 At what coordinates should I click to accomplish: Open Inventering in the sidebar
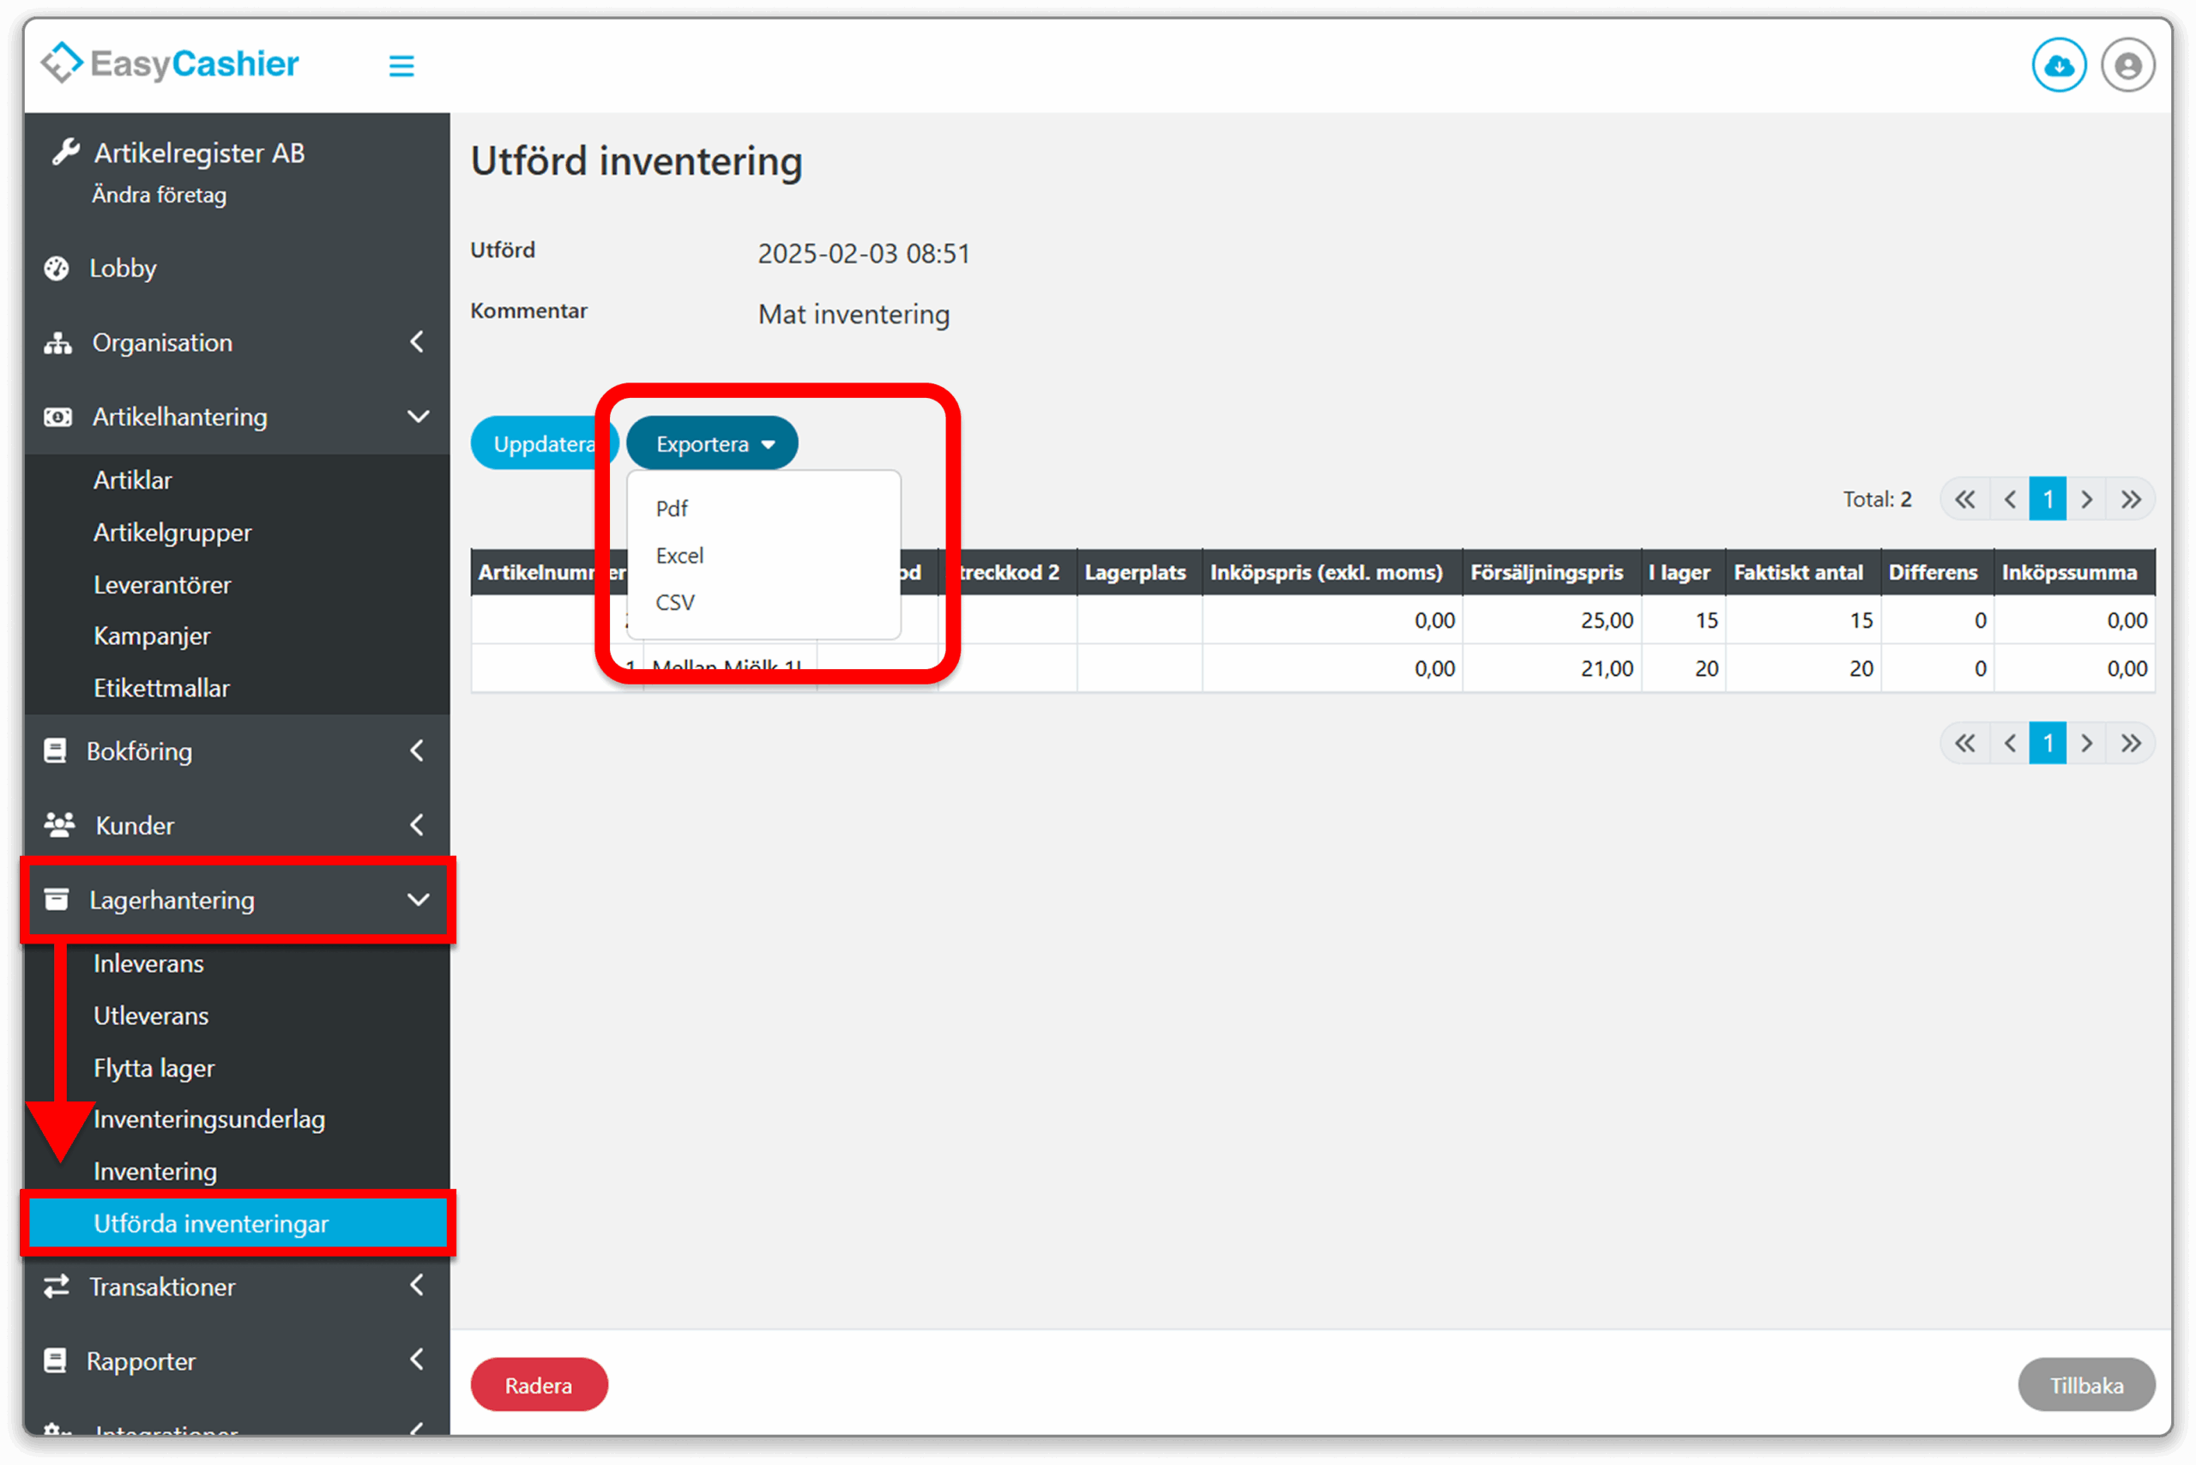(155, 1171)
